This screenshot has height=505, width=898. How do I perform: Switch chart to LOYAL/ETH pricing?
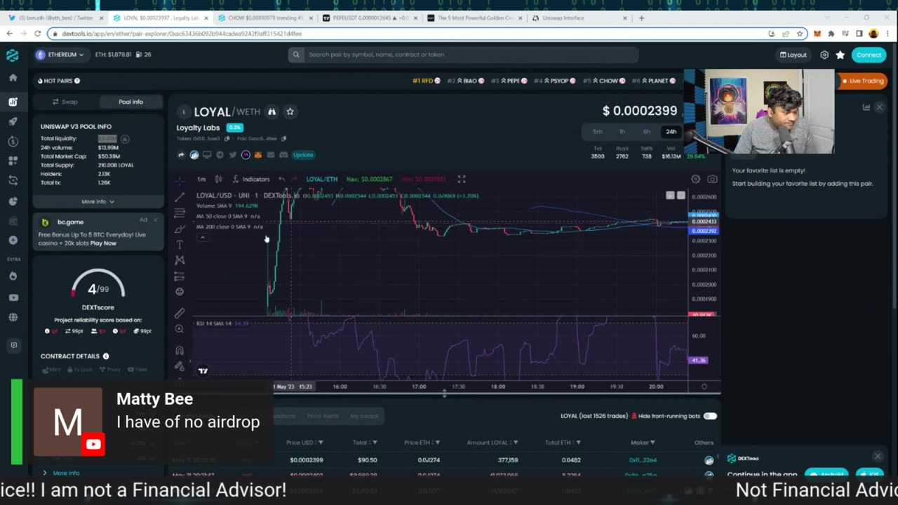point(322,179)
